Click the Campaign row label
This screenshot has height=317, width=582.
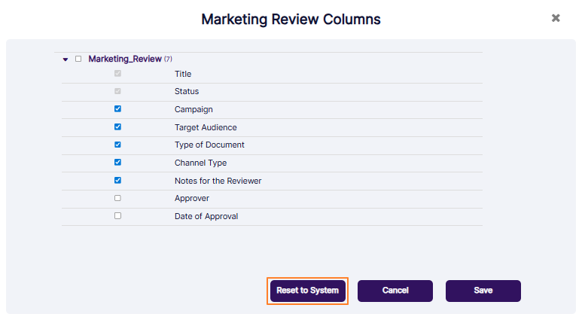193,109
